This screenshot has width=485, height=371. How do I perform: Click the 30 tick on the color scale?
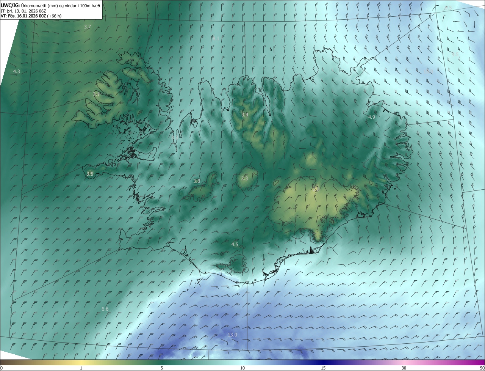(404, 368)
